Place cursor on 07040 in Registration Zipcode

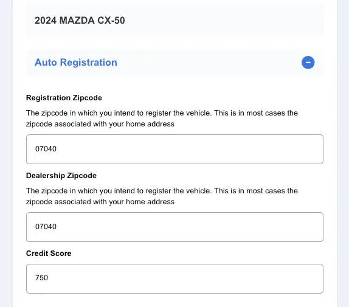tap(46, 149)
